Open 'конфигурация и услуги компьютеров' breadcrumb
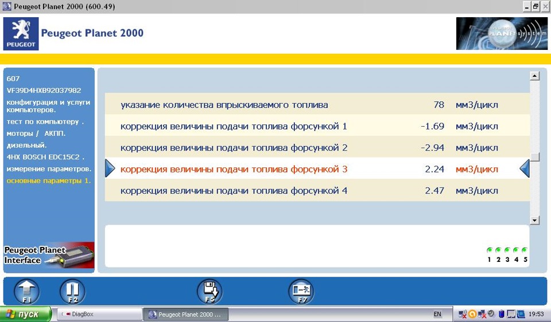The image size is (551, 322). coord(48,106)
